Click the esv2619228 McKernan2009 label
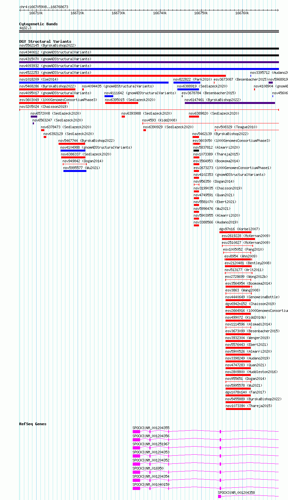The width and height of the screenshot is (288, 500). click(x=246, y=236)
